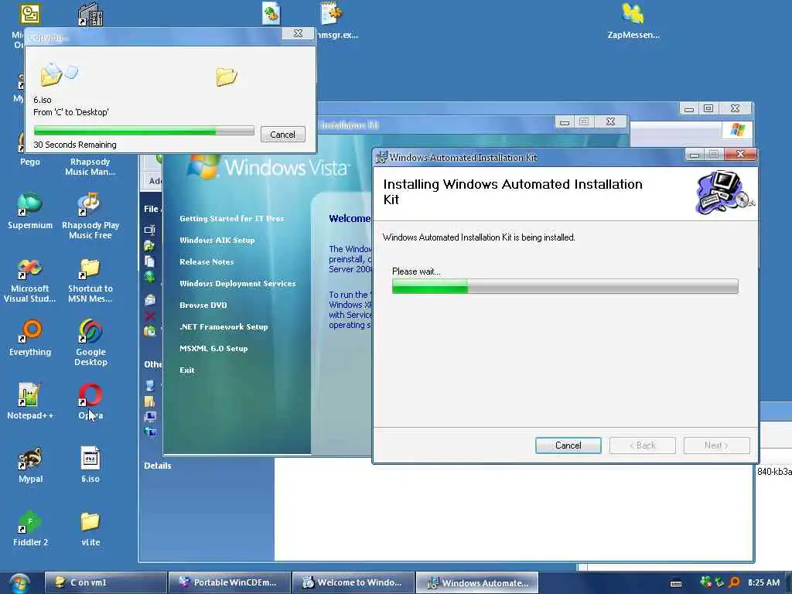The width and height of the screenshot is (792, 594).
Task: Click the file copy progress bar
Action: [144, 130]
